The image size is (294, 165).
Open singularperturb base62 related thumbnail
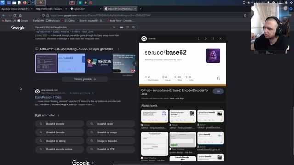(155, 116)
